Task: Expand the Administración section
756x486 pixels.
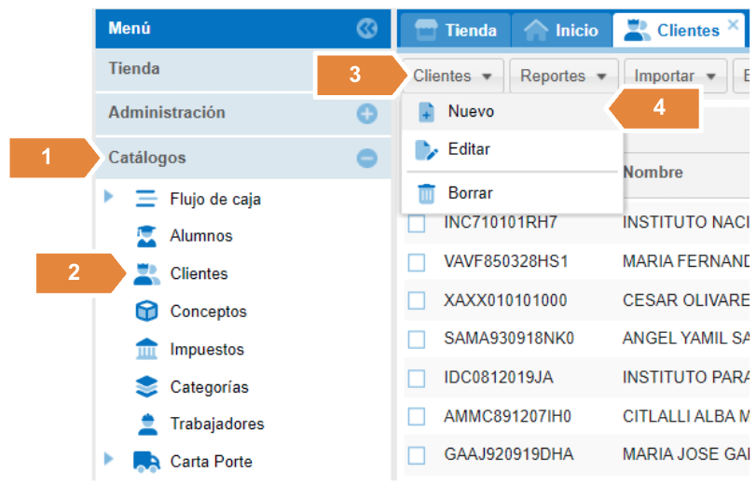Action: pos(366,114)
